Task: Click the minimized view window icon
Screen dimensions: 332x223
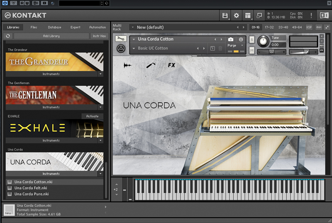Action: pos(259,15)
